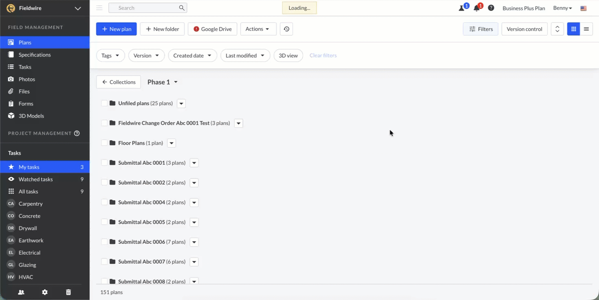599x300 pixels.
Task: Open the notifications bell
Action: click(x=476, y=8)
